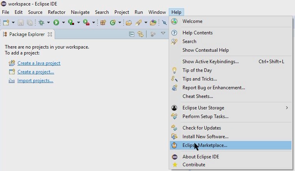Open the Debug dropdown arrow
The width and height of the screenshot is (295, 171).
click(48, 23)
